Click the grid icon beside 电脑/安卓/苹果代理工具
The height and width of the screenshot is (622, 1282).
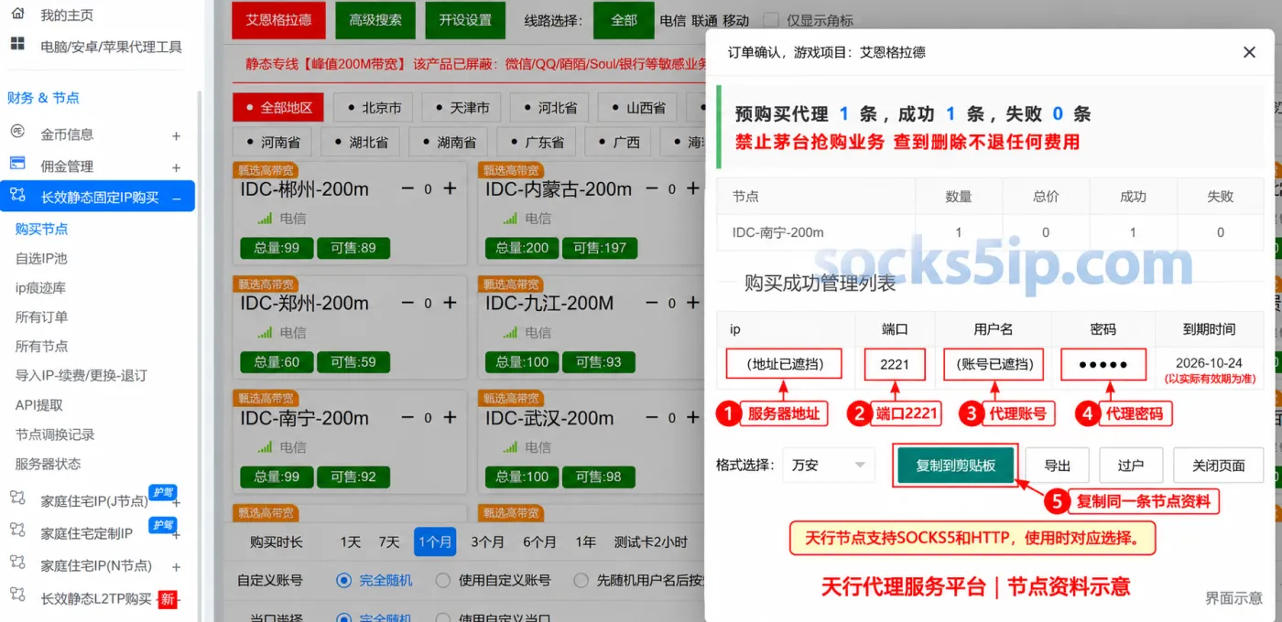pos(17,44)
